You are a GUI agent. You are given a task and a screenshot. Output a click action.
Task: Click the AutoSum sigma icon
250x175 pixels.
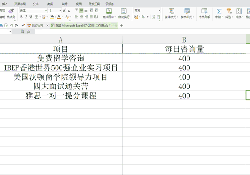[219, 11]
